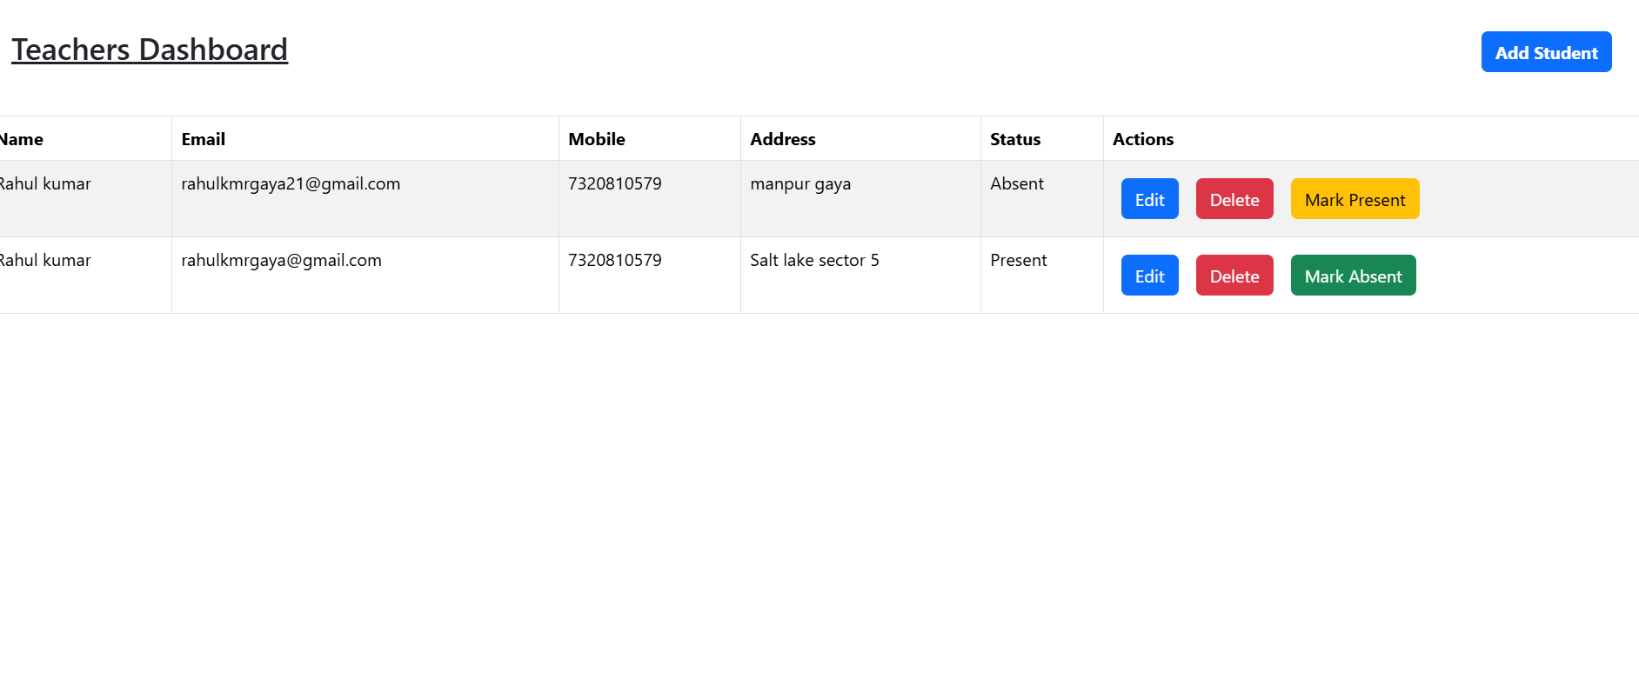The image size is (1639, 678).
Task: Select the Mobile column header
Action: coord(597,139)
